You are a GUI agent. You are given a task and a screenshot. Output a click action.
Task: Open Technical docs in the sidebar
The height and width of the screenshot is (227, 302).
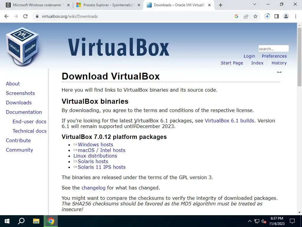29,131
